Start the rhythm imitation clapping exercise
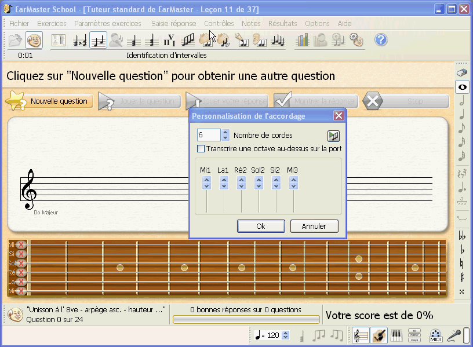Viewport: 473px width, 347px height. [223, 40]
